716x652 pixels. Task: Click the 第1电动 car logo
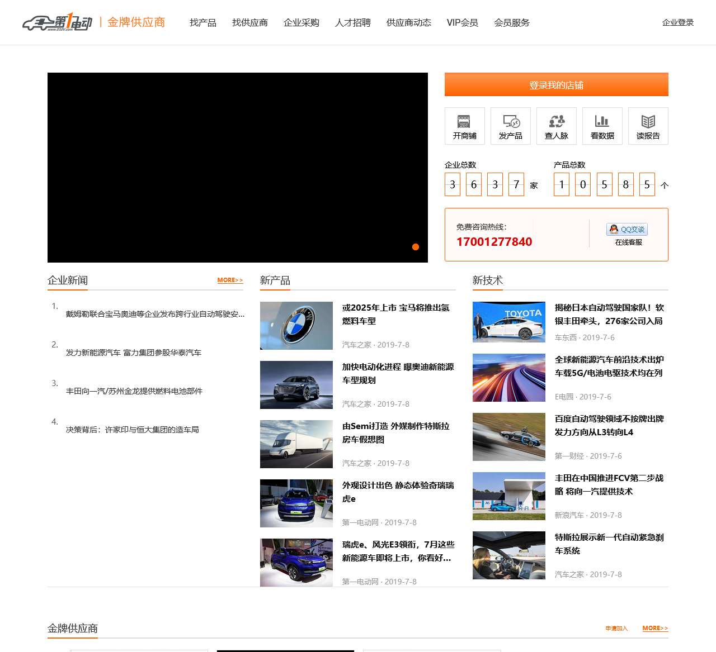(57, 22)
